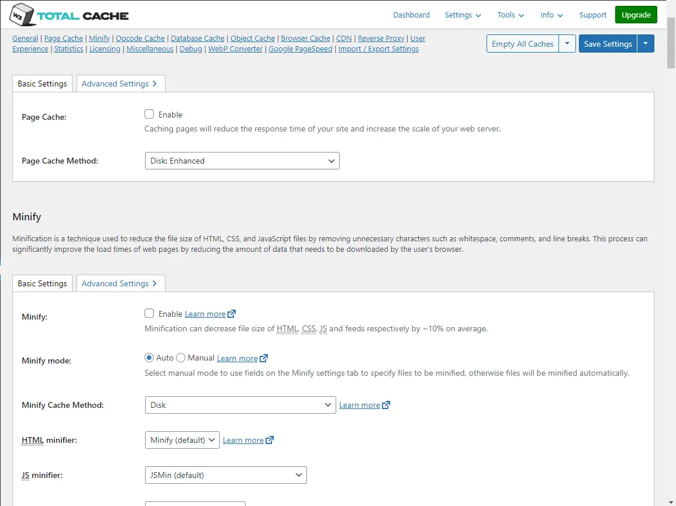Viewport: 676px width, 506px height.
Task: Enable the Page Cache checkbox
Action: click(149, 114)
